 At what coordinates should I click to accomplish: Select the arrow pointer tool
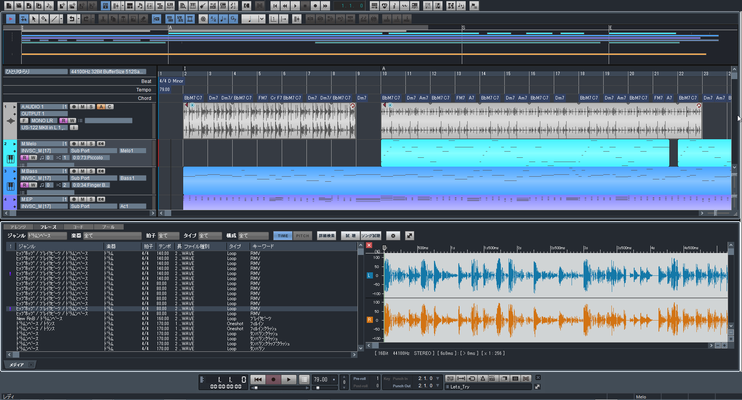coord(34,19)
